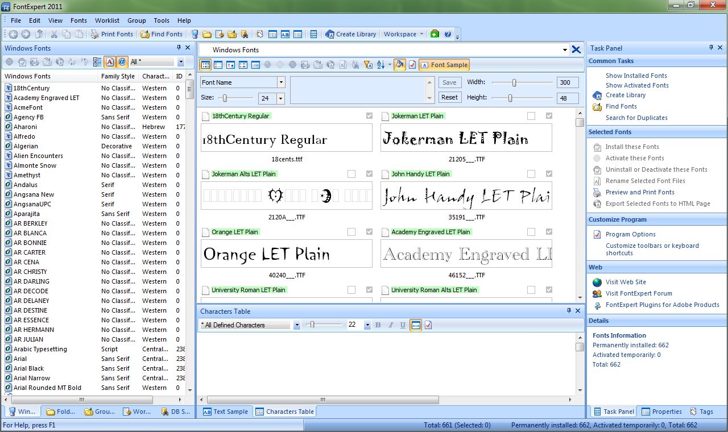Click Show Installed Fonts link

tap(636, 76)
